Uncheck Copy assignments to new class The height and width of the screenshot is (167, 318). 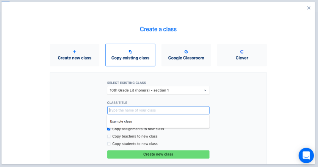point(109,129)
